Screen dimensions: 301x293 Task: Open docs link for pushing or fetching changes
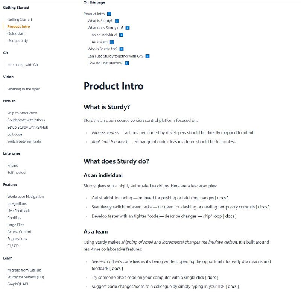[222, 198]
